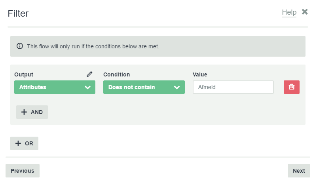Click the info circle icon in banner

click(x=20, y=46)
